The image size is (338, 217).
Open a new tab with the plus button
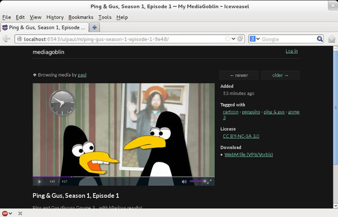tap(94, 28)
